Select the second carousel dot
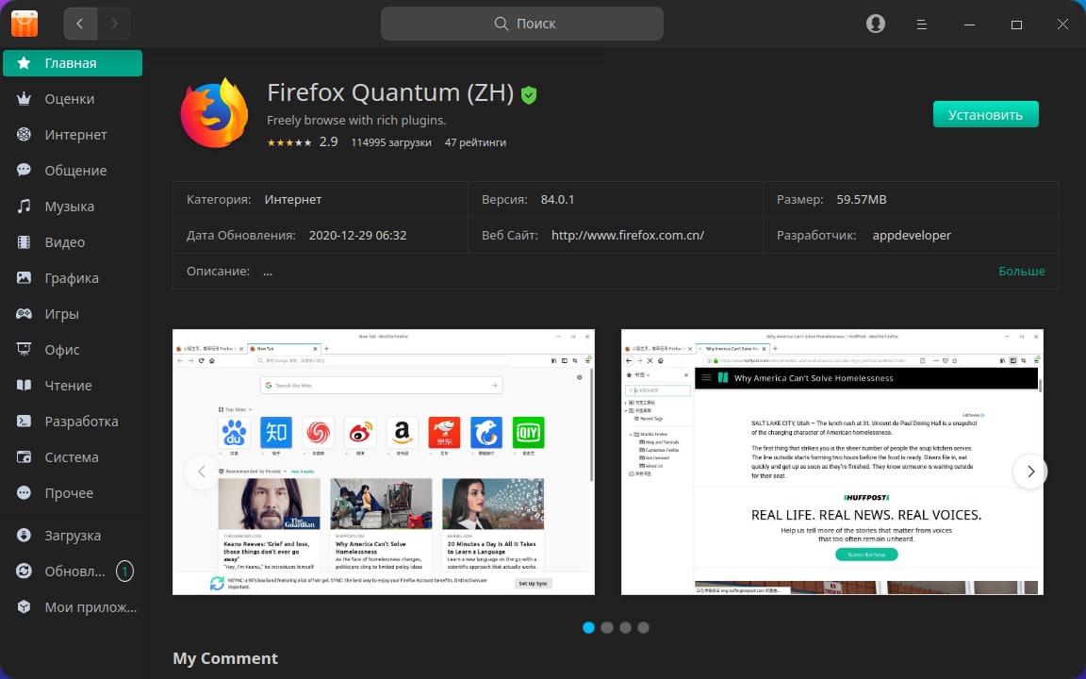The width and height of the screenshot is (1086, 679). pyautogui.click(x=607, y=628)
